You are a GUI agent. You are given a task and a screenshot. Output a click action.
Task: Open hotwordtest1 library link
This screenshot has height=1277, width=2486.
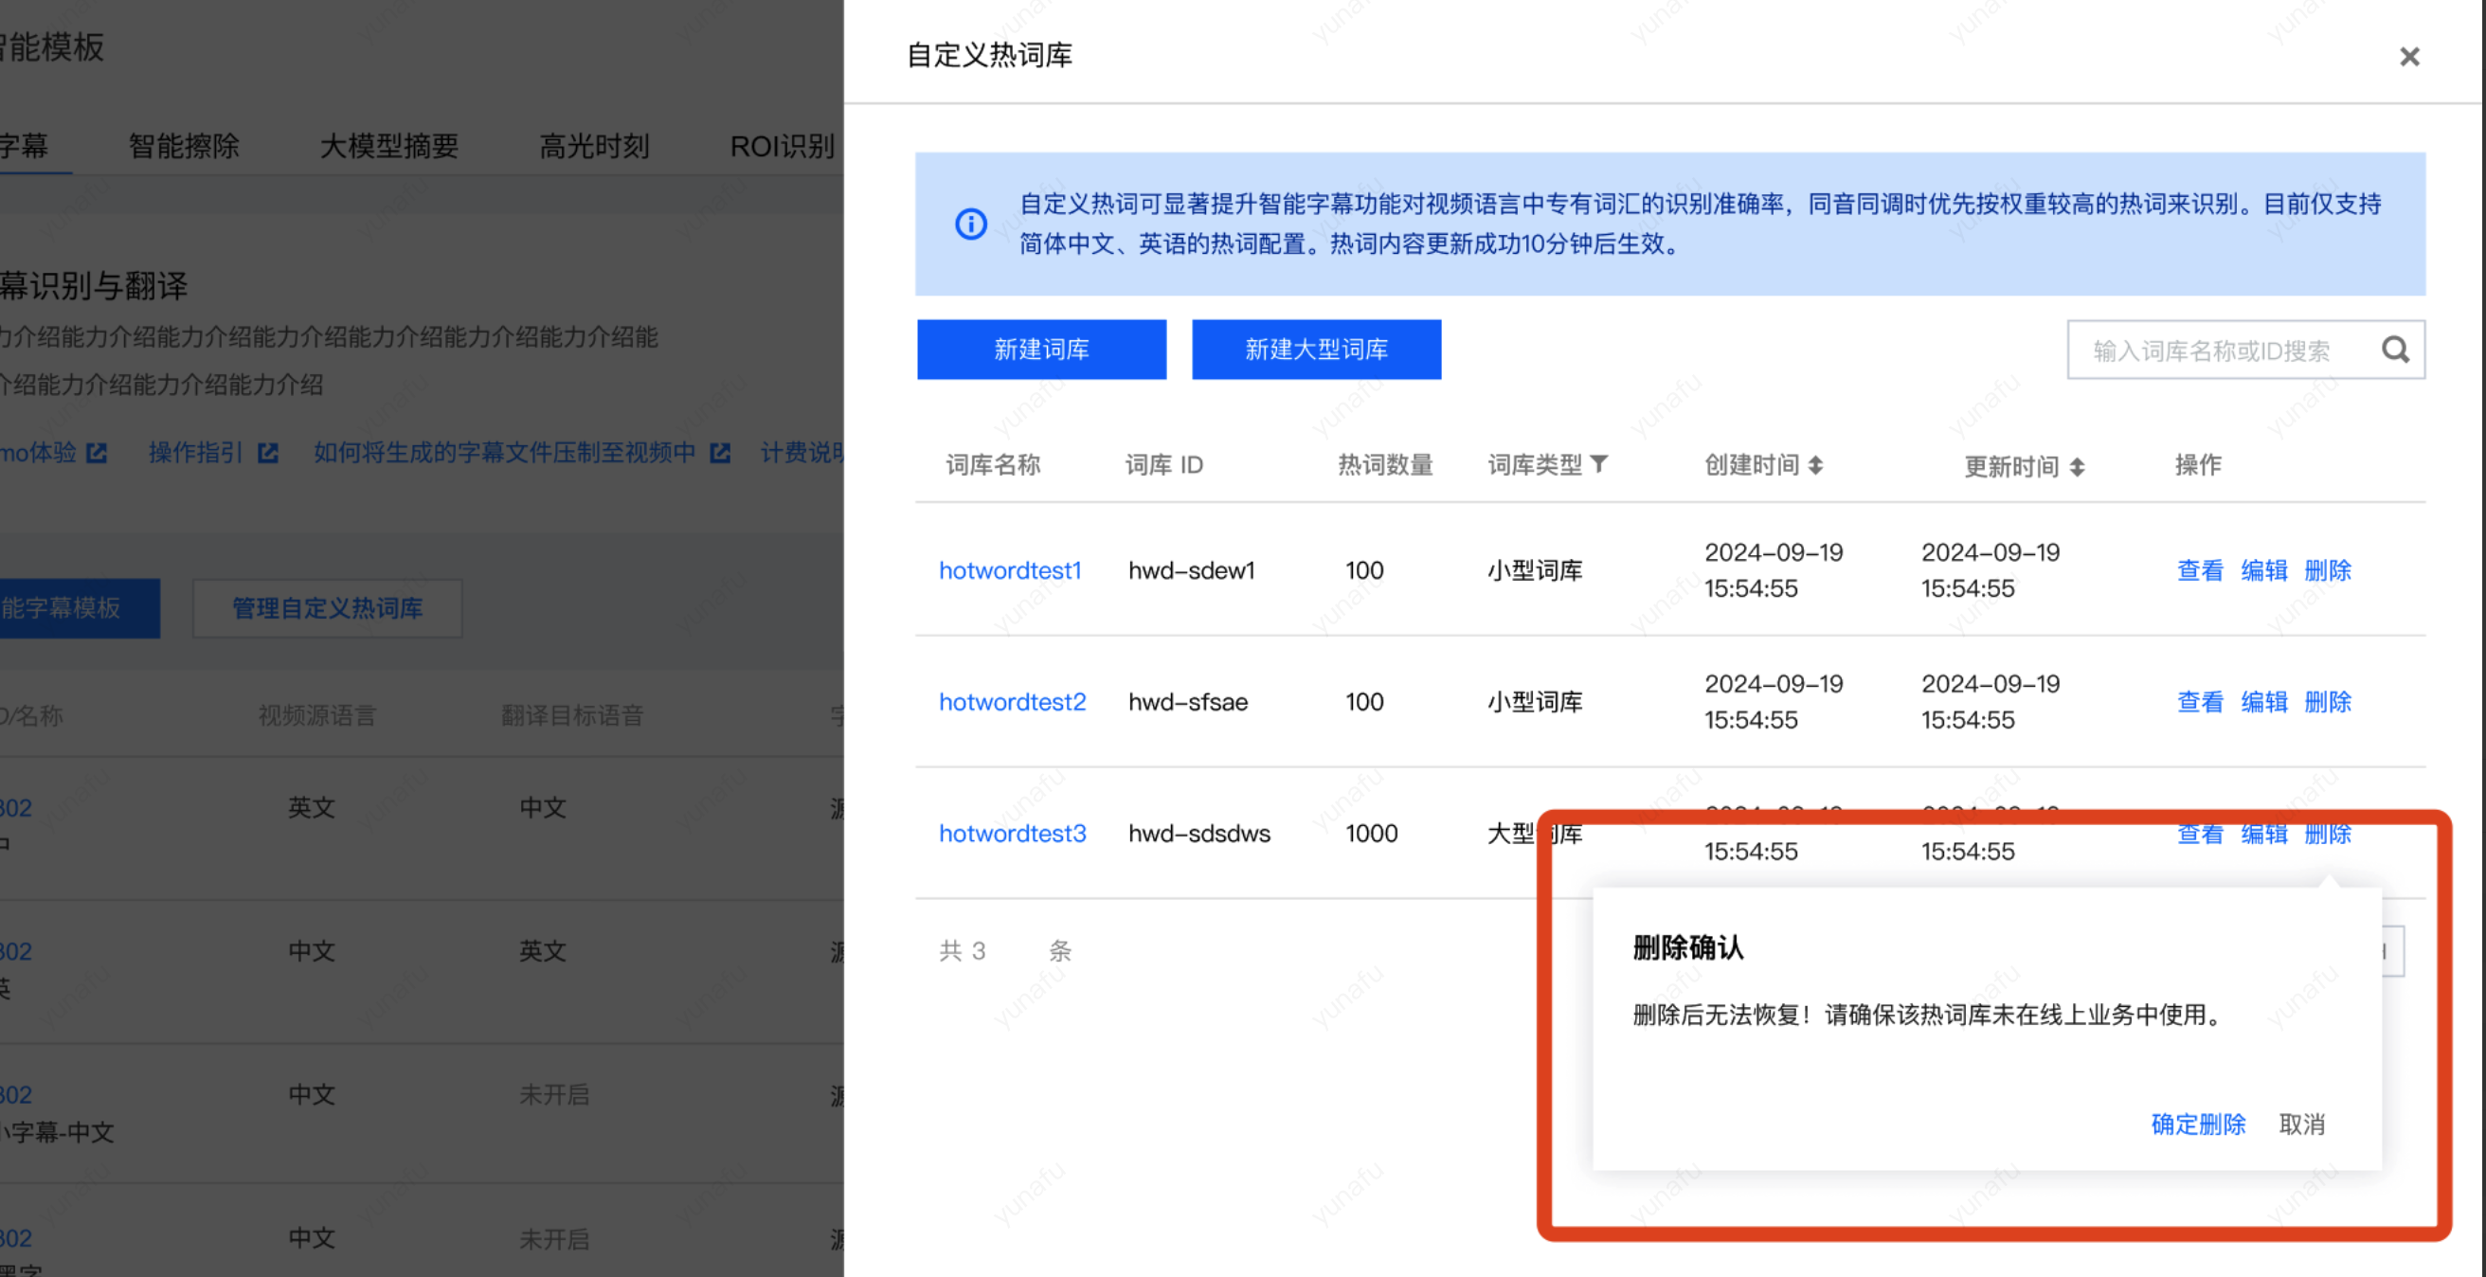click(1009, 570)
